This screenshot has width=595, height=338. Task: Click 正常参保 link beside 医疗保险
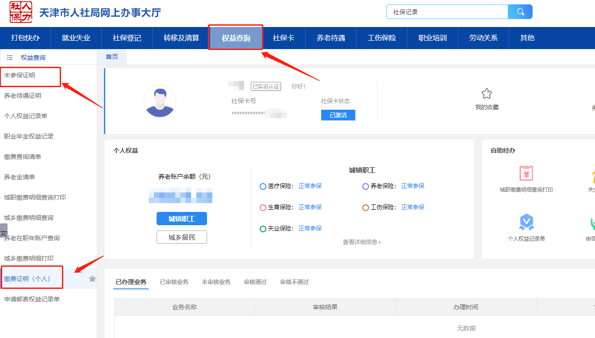point(310,186)
